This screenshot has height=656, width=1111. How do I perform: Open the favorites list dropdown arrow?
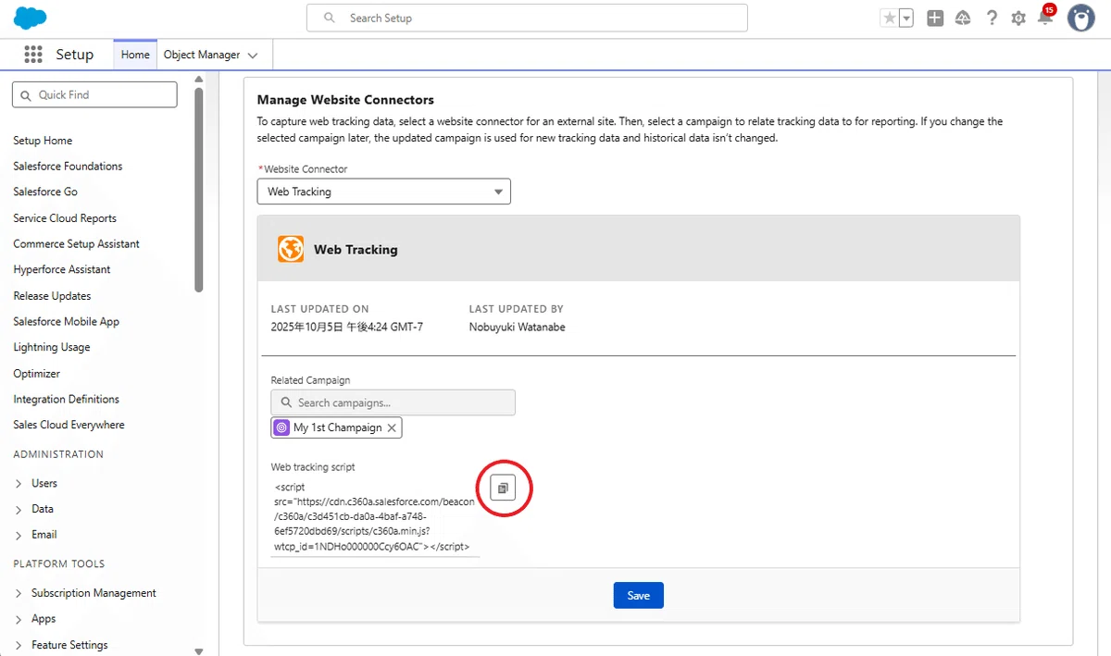tap(906, 18)
